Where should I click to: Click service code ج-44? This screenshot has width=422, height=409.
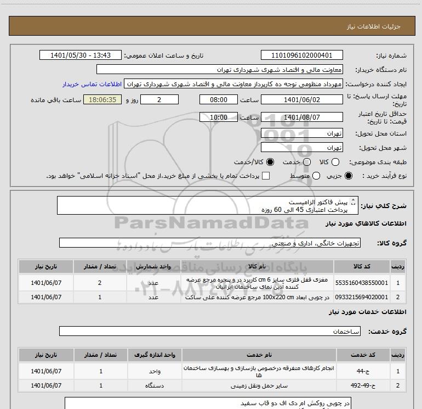pyautogui.click(x=363, y=371)
